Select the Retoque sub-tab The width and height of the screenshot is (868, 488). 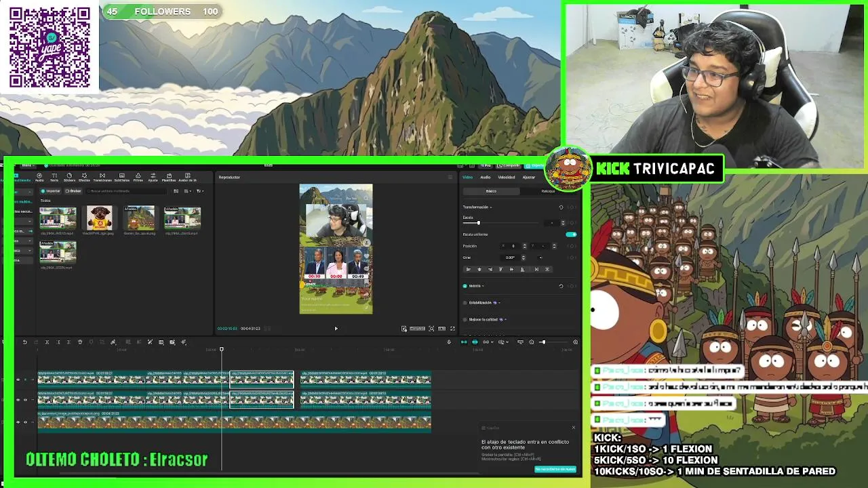pos(548,191)
